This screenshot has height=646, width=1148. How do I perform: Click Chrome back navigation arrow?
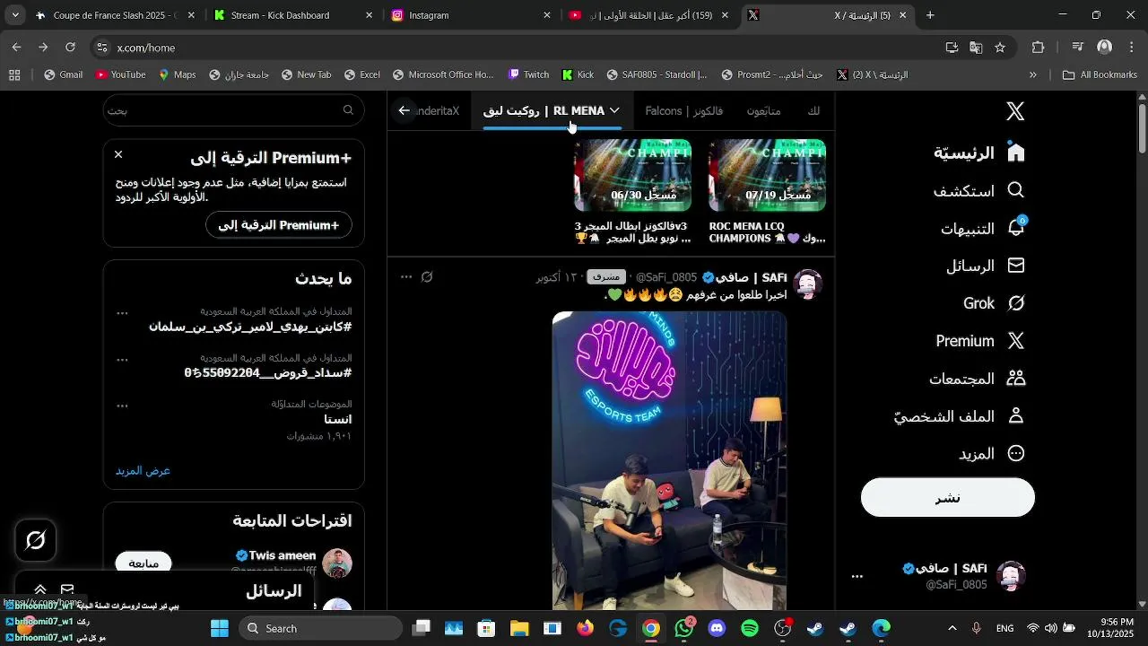pyautogui.click(x=16, y=47)
